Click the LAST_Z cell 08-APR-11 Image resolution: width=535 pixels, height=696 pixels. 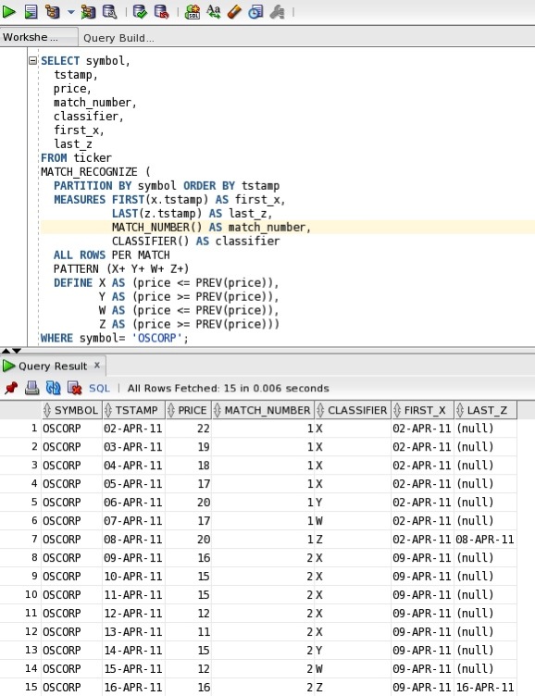pos(485,540)
